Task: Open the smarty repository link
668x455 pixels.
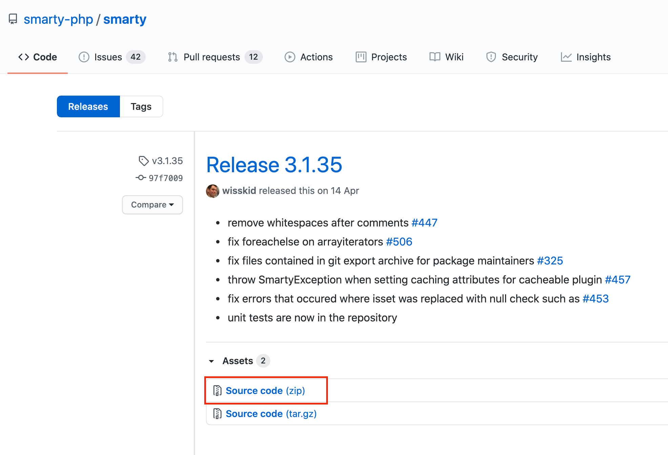Action: [125, 19]
